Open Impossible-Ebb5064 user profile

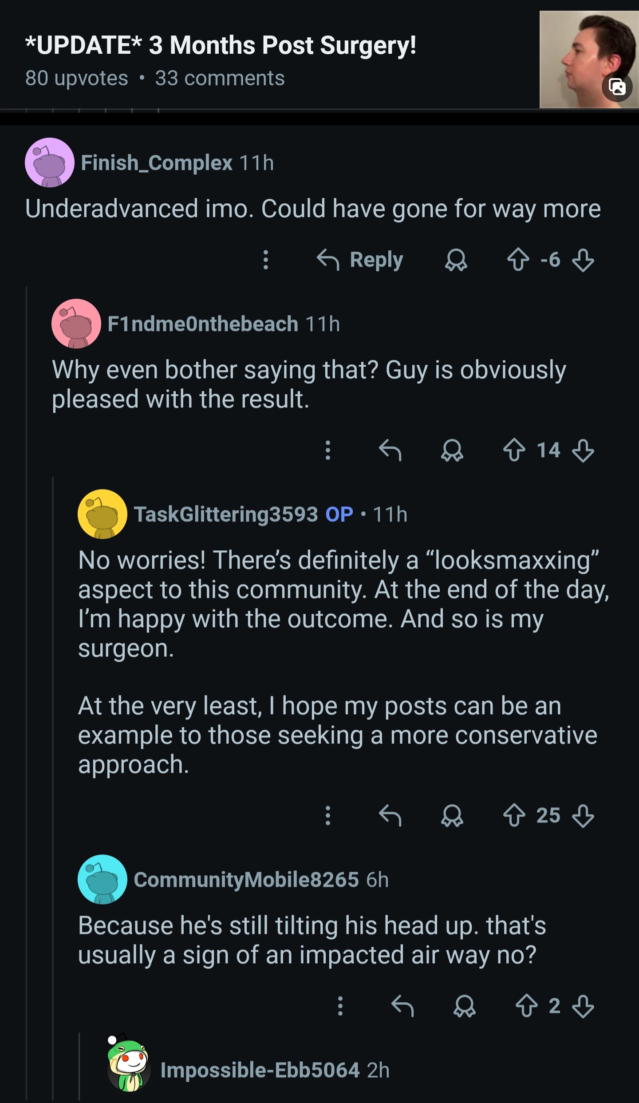pyautogui.click(x=260, y=1070)
